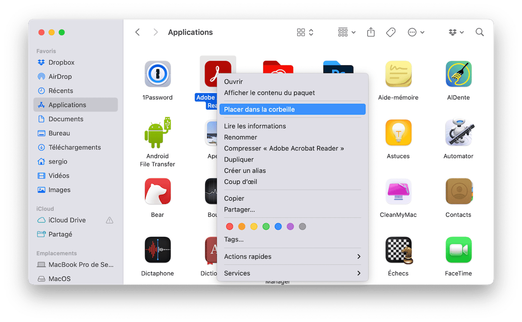Viewport: 522px width, 322px height.
Task: Toggle icon view switcher in toolbar
Action: 305,32
